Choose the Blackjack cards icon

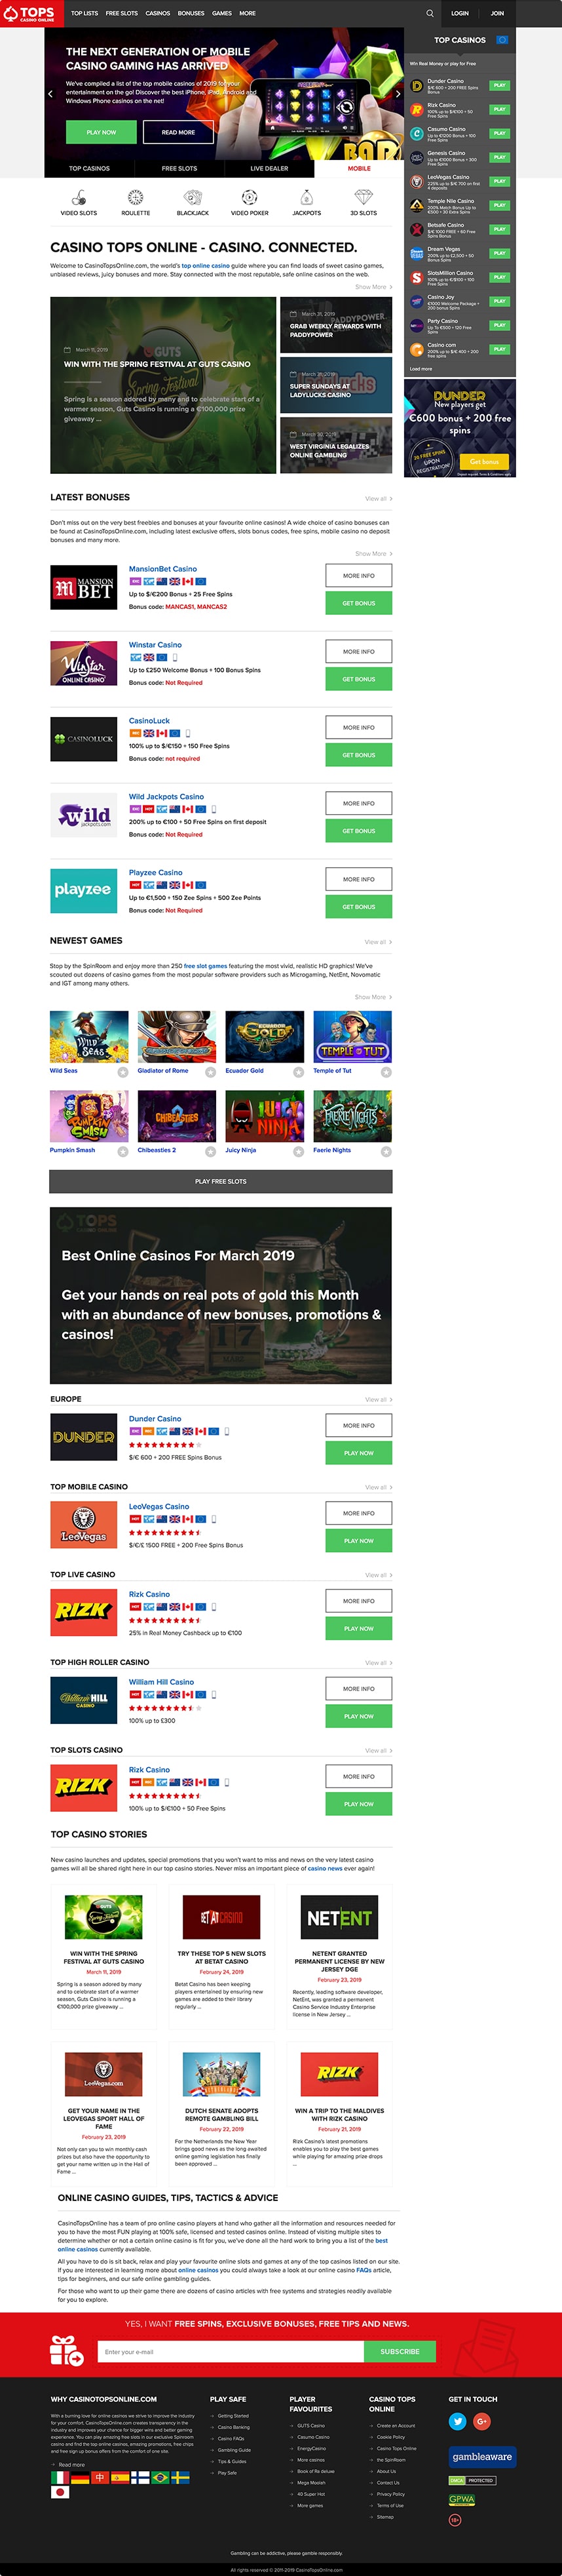click(x=193, y=197)
